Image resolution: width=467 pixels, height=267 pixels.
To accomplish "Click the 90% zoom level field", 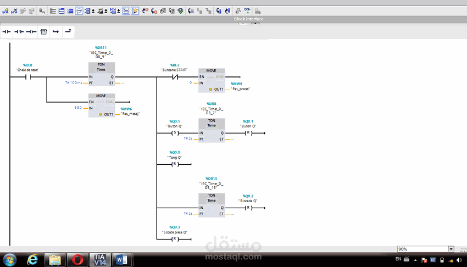I will (x=422, y=249).
